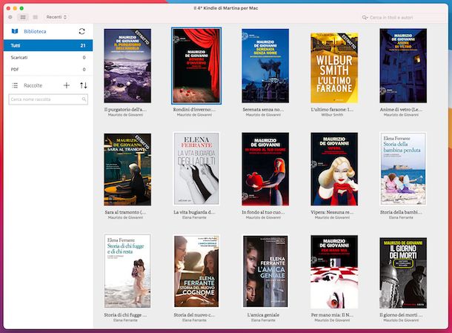This screenshot has width=452, height=333.
Task: Open L'amica geniale book cover
Action: [x=265, y=271]
